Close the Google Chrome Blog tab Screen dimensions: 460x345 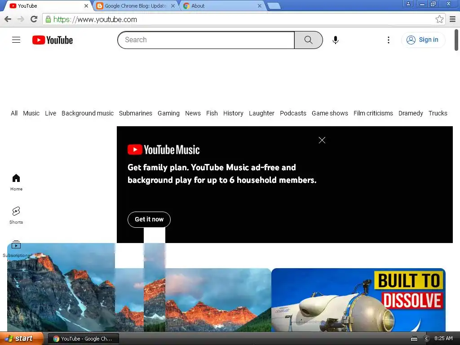173,6
